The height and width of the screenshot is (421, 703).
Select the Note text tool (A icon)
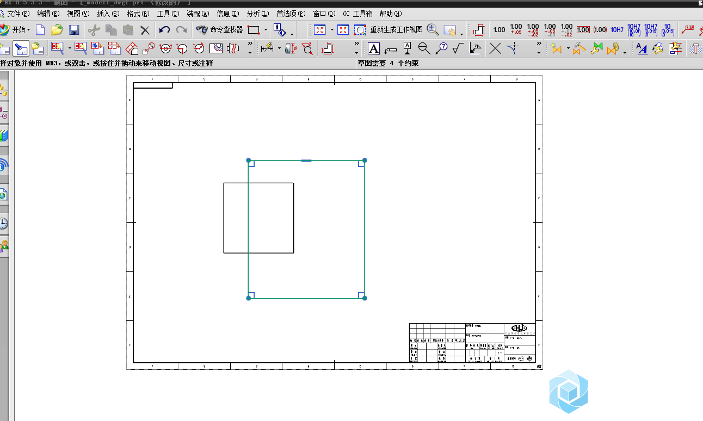374,49
